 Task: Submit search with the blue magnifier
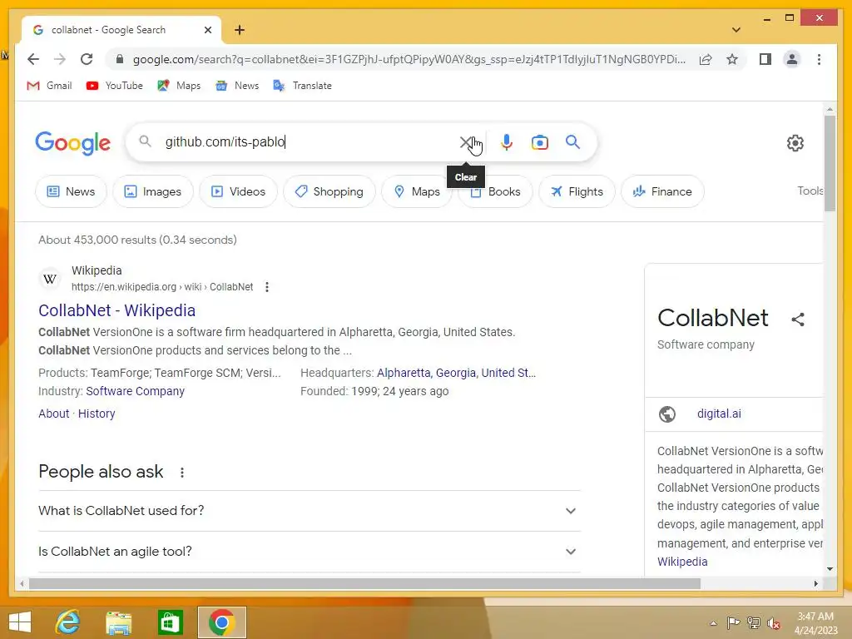pos(572,142)
